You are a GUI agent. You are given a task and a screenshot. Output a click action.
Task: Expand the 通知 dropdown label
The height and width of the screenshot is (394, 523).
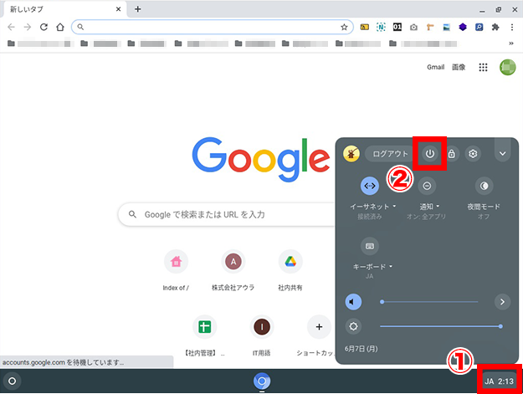point(429,207)
